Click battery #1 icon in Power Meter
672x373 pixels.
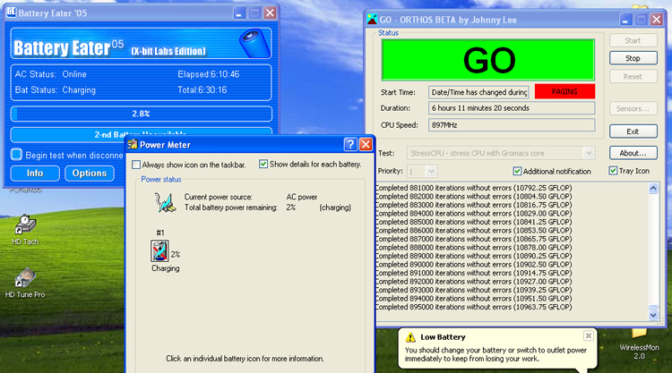159,250
